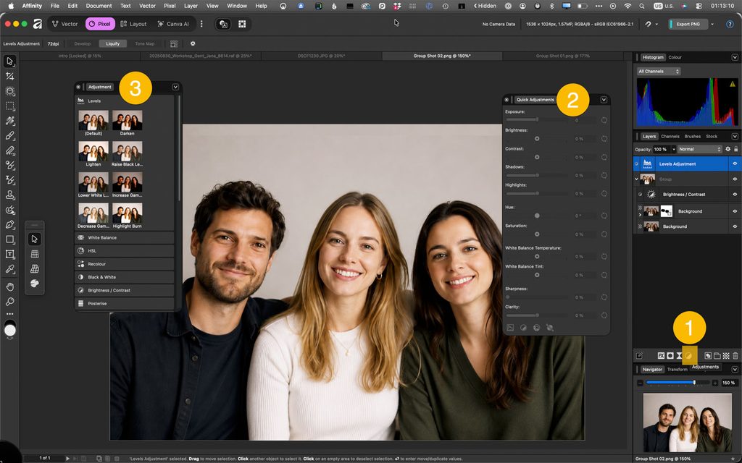Hide the bottom Background layer
The height and width of the screenshot is (463, 742).
[735, 226]
